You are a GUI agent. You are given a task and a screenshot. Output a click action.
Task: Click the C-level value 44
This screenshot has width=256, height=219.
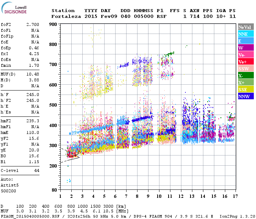36,170
